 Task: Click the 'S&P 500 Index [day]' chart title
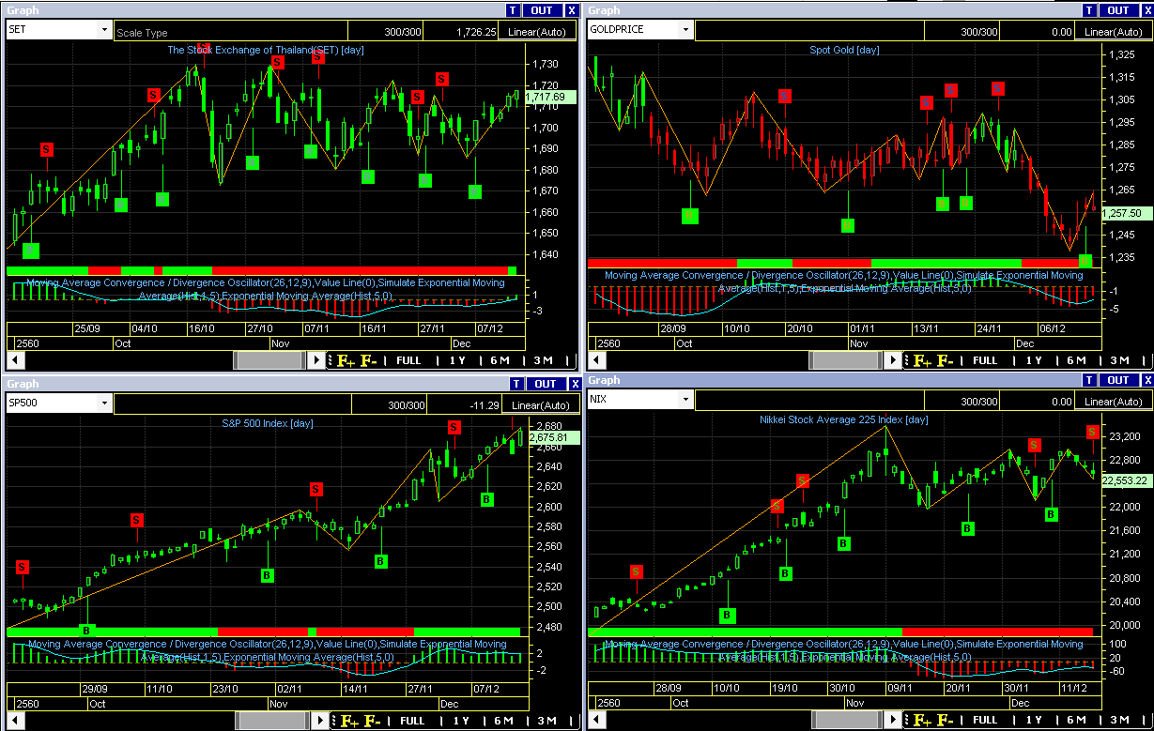[x=268, y=423]
